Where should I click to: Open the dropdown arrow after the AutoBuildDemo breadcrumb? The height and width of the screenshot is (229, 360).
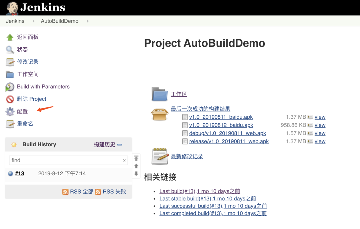[x=88, y=21]
